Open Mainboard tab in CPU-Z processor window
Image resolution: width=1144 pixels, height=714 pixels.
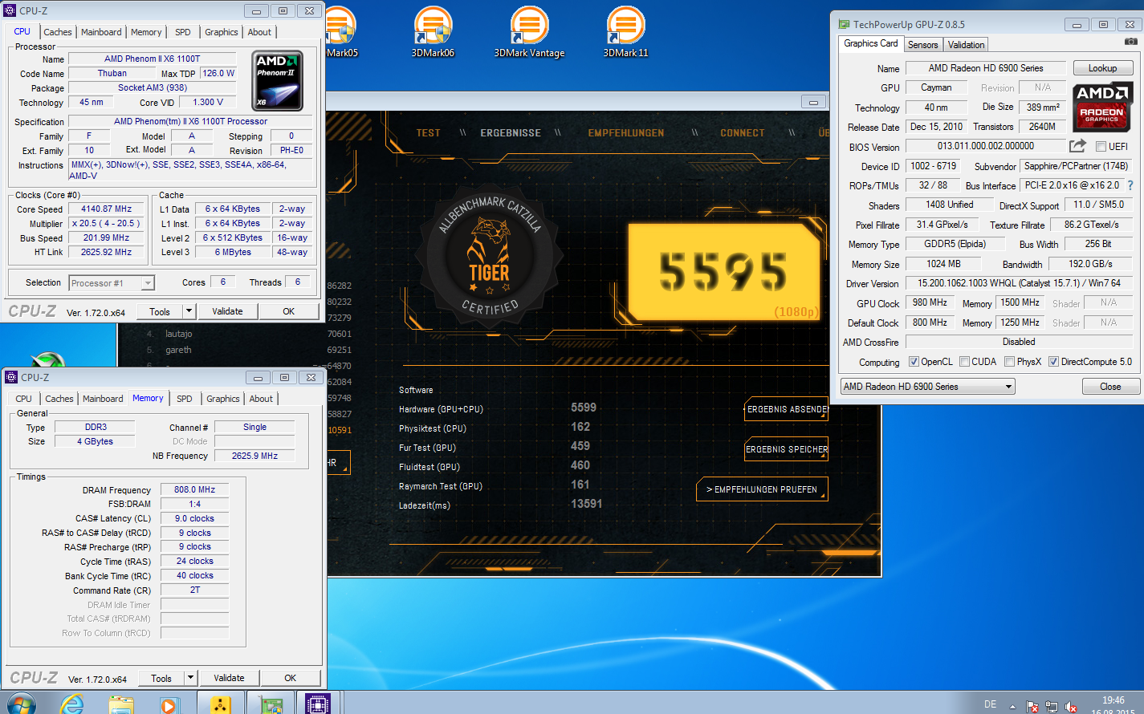coord(102,32)
